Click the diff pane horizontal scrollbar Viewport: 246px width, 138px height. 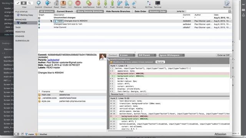(120, 131)
